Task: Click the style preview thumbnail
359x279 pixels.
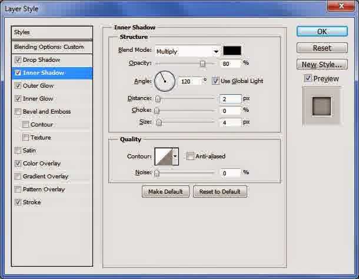Action: click(x=322, y=107)
